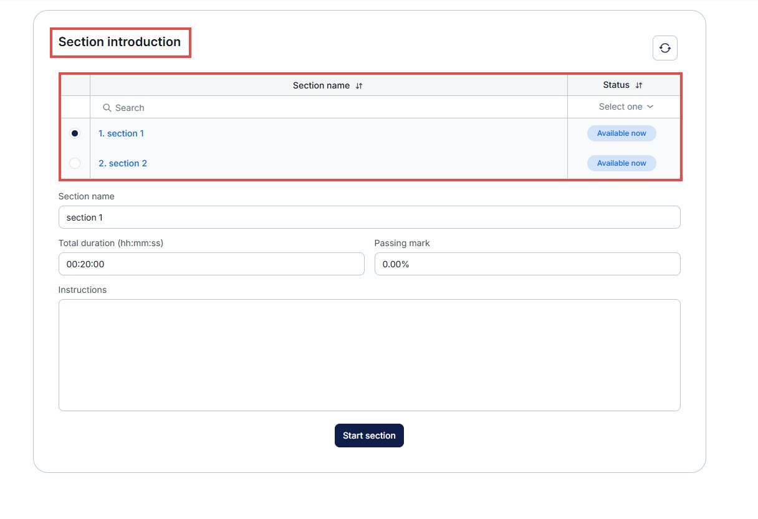Click the magnifier icon in search row

(107, 108)
